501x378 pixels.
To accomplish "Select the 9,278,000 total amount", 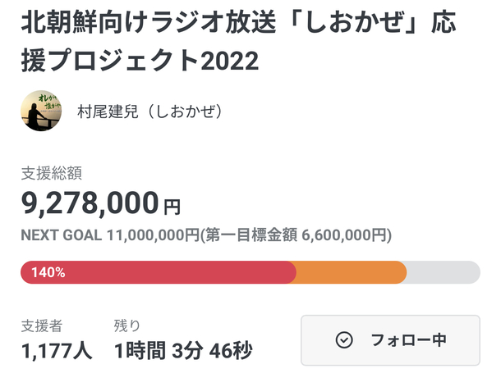I will point(90,203).
